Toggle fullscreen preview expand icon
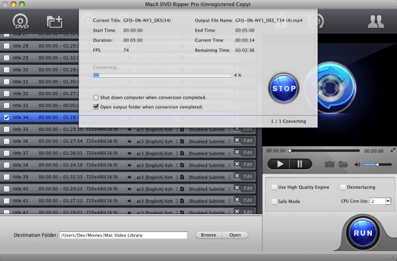The image size is (397, 261). click(393, 150)
